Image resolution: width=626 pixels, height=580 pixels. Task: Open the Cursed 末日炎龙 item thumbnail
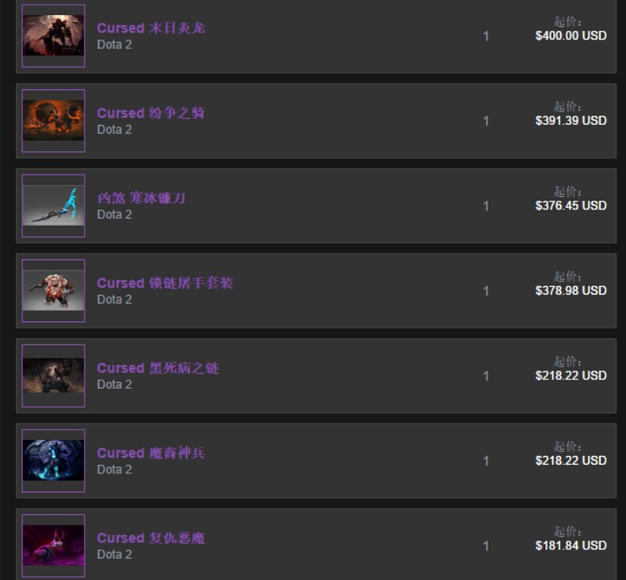(54, 36)
